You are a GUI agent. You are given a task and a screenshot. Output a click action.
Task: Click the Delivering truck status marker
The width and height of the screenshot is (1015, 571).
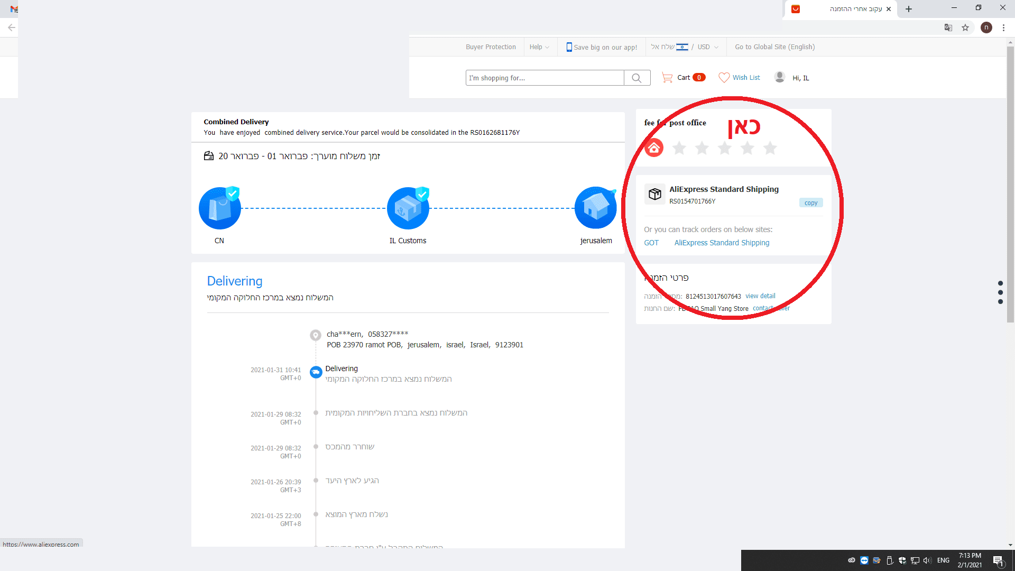(x=316, y=372)
